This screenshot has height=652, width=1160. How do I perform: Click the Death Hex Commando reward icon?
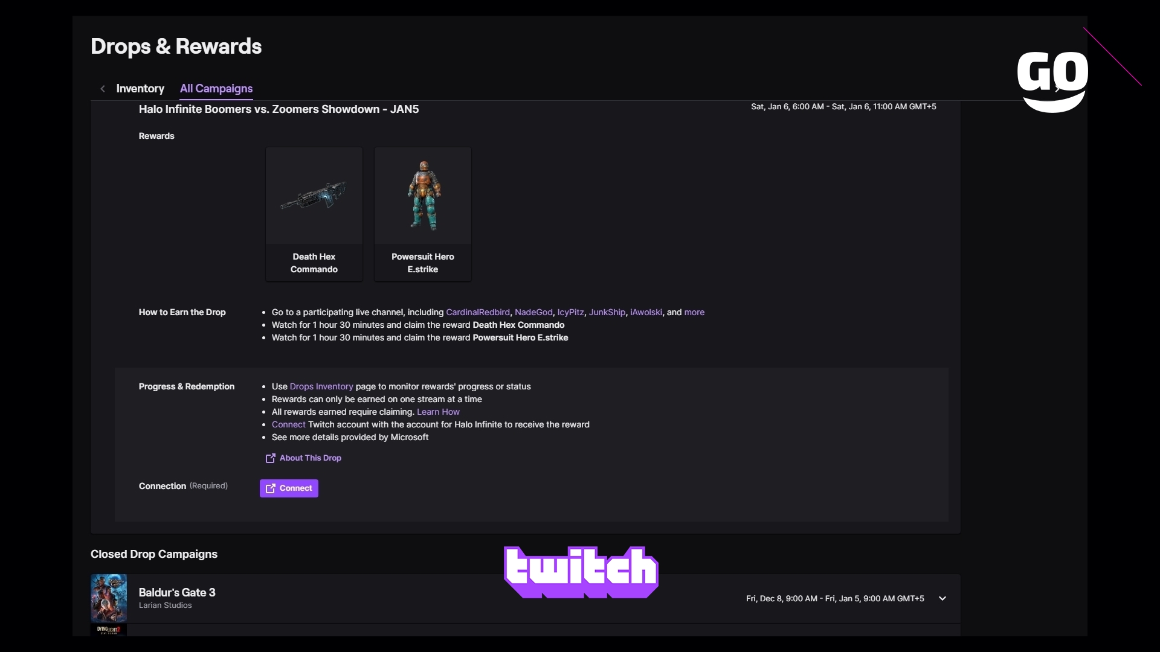coord(314,196)
